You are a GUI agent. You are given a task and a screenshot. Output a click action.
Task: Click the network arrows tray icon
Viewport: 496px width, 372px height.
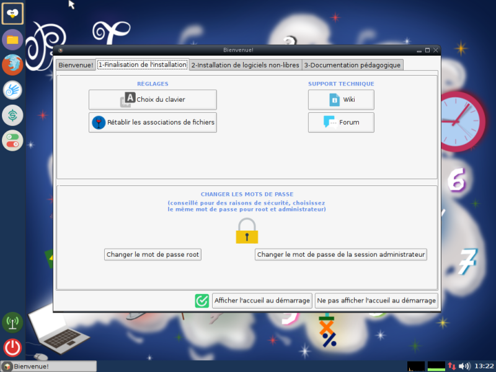click(452, 366)
